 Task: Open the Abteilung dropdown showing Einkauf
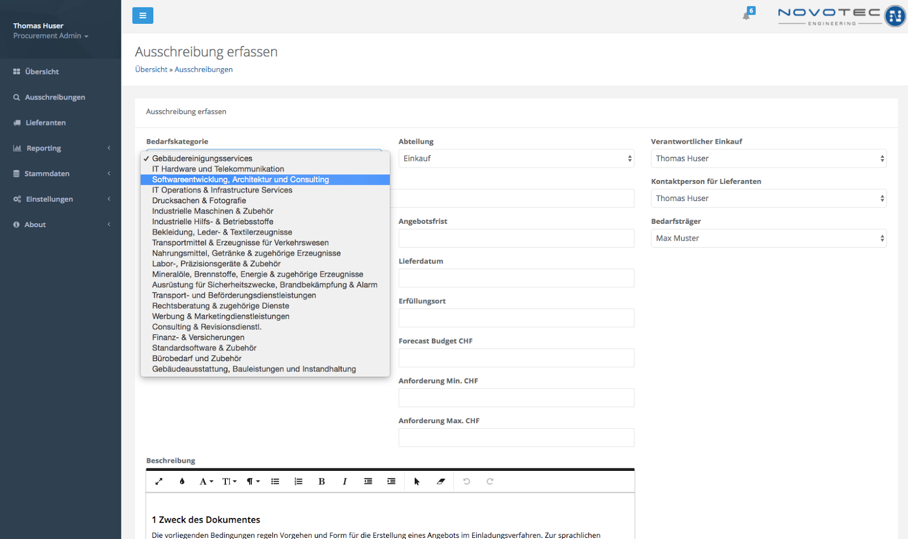[x=516, y=158]
